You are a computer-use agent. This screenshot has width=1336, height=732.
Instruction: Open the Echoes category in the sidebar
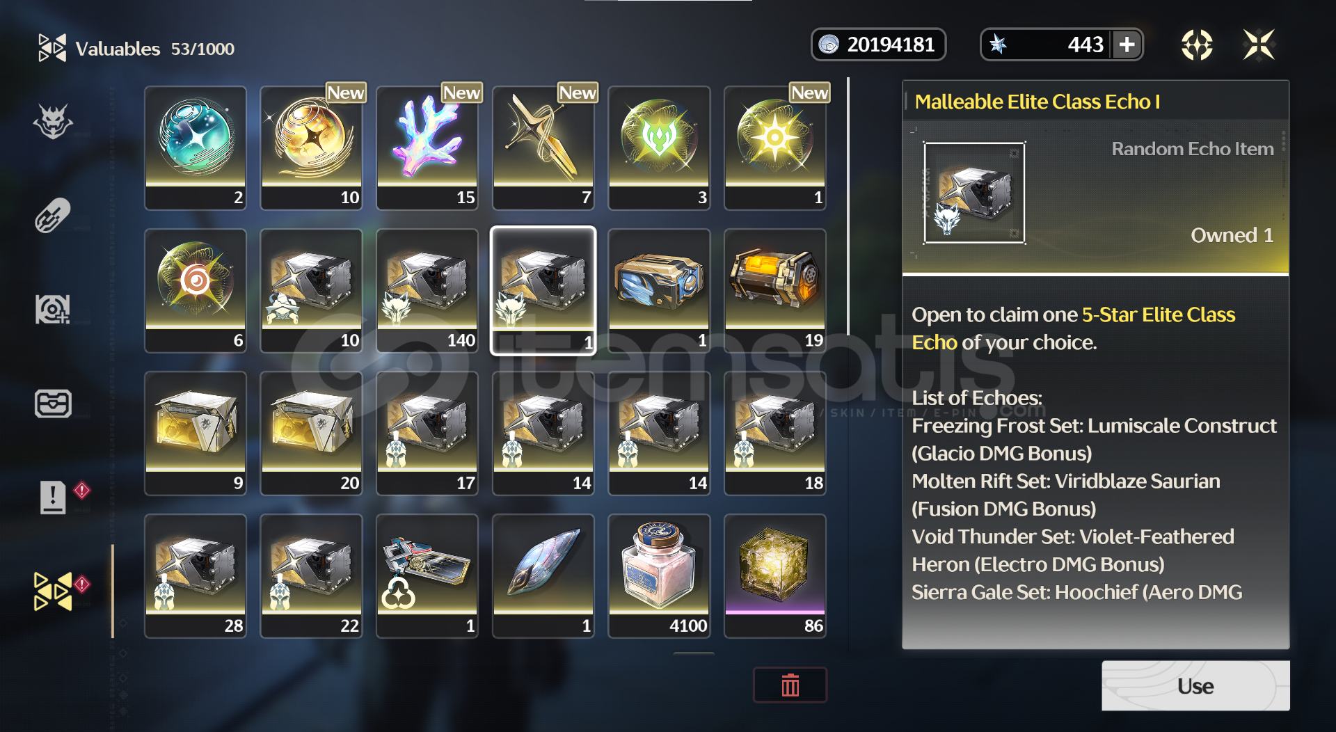point(53,122)
